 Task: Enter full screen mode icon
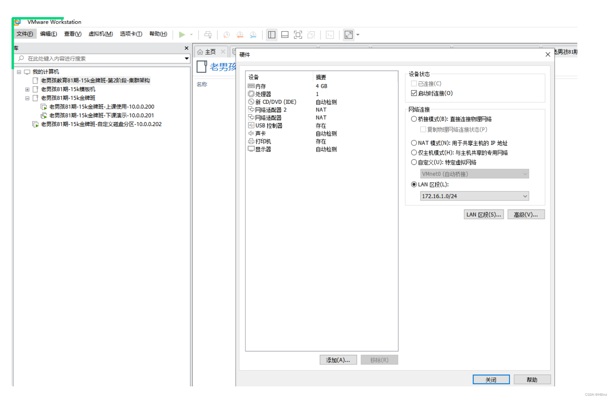(298, 35)
